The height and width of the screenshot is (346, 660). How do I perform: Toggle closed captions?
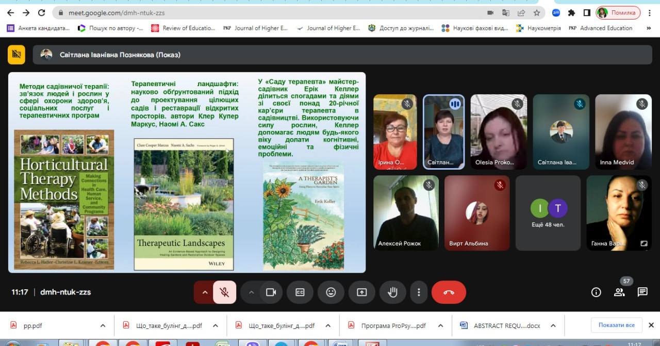click(x=300, y=292)
